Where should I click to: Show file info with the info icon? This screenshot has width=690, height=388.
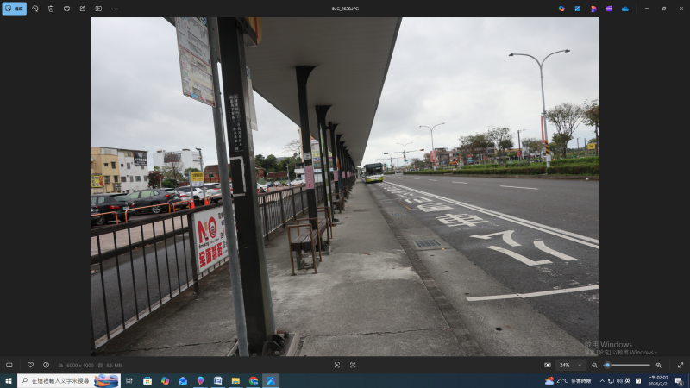pyautogui.click(x=46, y=365)
